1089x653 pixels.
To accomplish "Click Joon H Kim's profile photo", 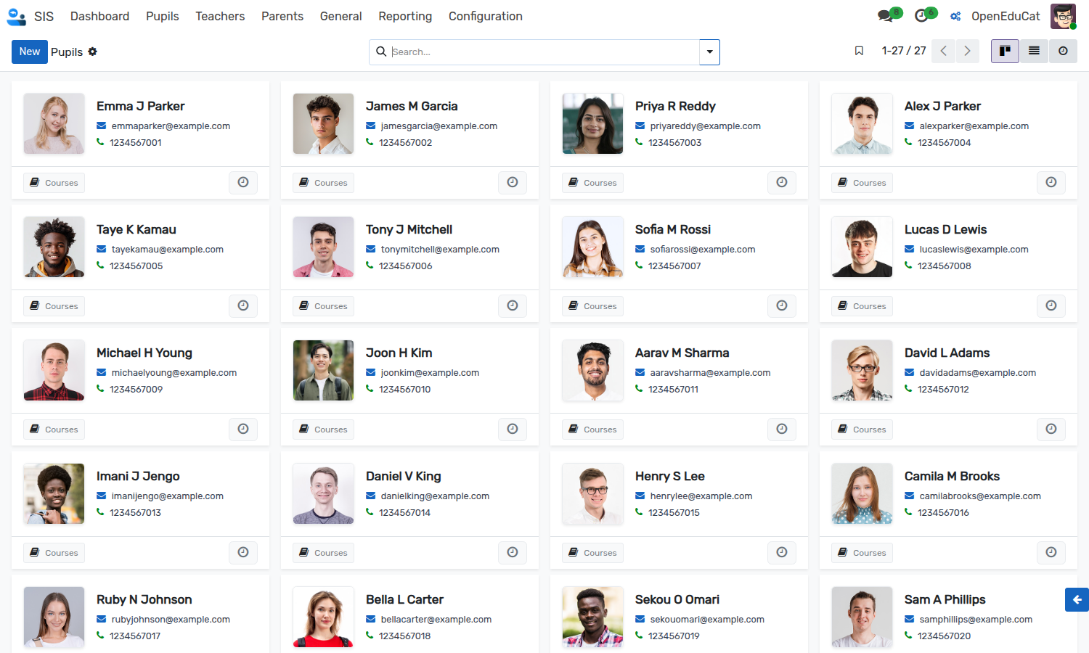I will 323,370.
